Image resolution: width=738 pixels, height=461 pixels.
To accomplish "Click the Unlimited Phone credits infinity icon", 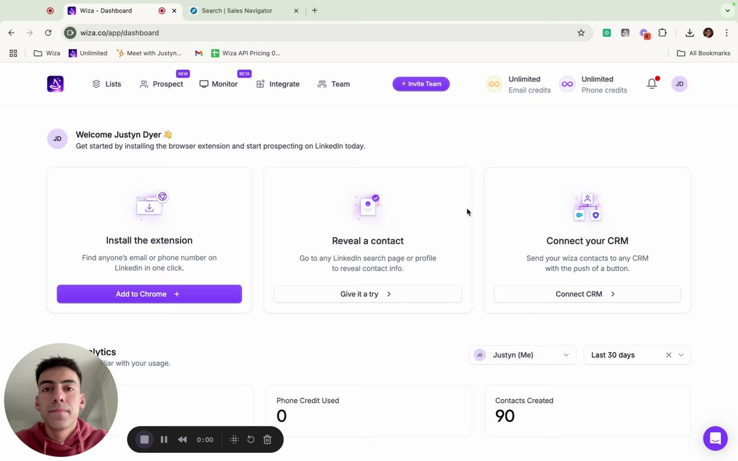I will (x=567, y=84).
